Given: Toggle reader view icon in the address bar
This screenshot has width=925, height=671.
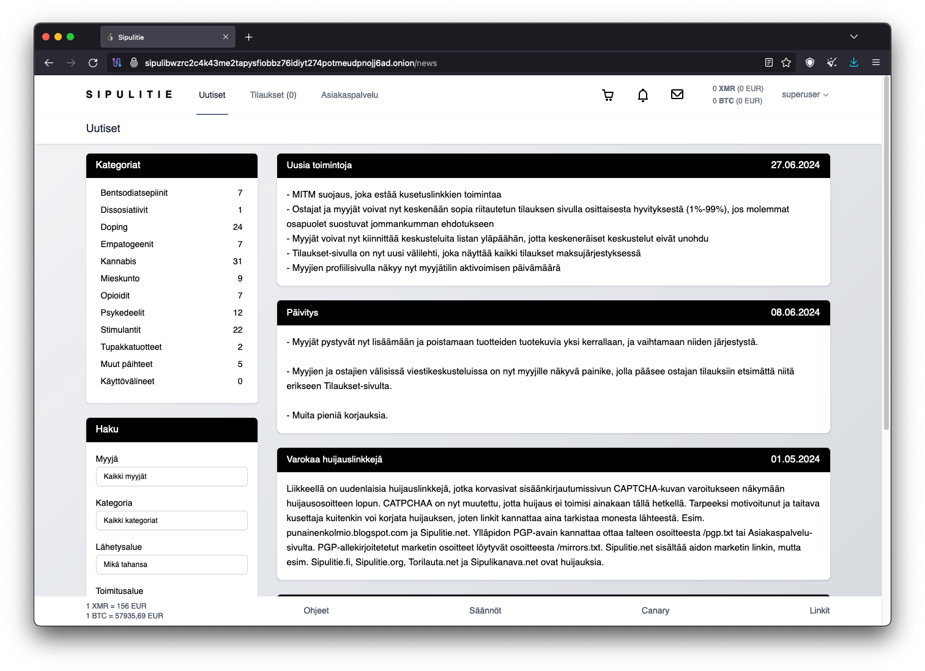Looking at the screenshot, I should [x=769, y=63].
